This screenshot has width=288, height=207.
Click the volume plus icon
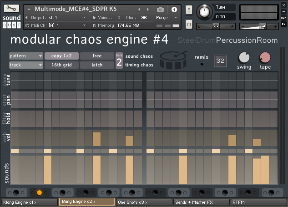pyautogui.click(x=275, y=27)
